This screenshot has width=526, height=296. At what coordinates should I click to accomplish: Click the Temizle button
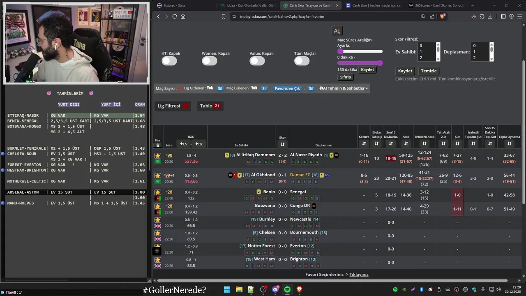coord(429,71)
